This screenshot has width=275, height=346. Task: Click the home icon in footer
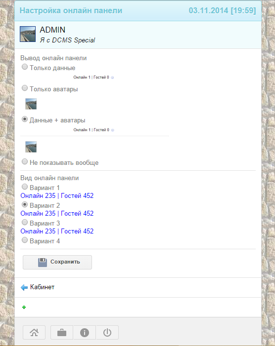point(34,332)
